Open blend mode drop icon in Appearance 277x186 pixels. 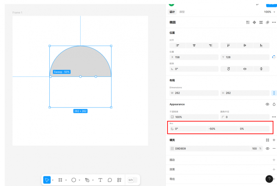(x=274, y=104)
